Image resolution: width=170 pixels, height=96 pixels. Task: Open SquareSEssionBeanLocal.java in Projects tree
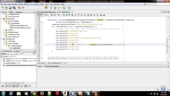point(22,28)
